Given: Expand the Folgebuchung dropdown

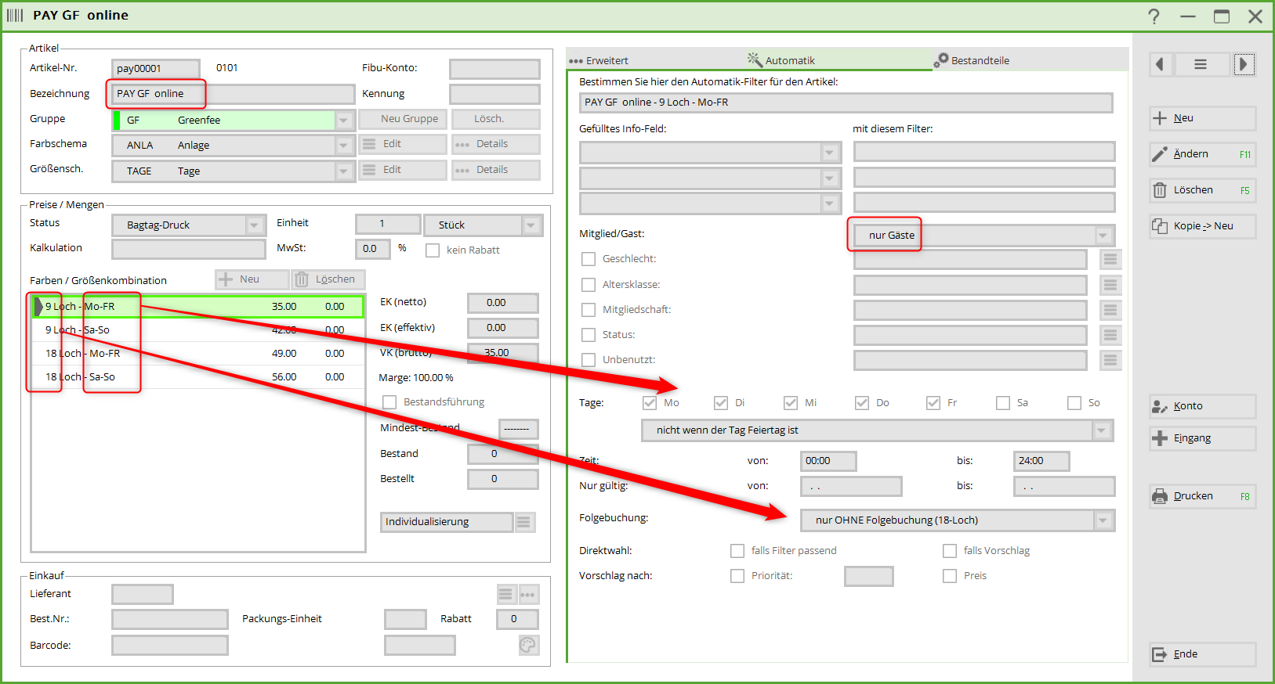Looking at the screenshot, I should tap(1103, 520).
